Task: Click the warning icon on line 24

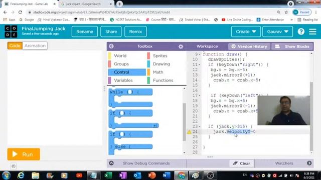Action: tap(189, 132)
